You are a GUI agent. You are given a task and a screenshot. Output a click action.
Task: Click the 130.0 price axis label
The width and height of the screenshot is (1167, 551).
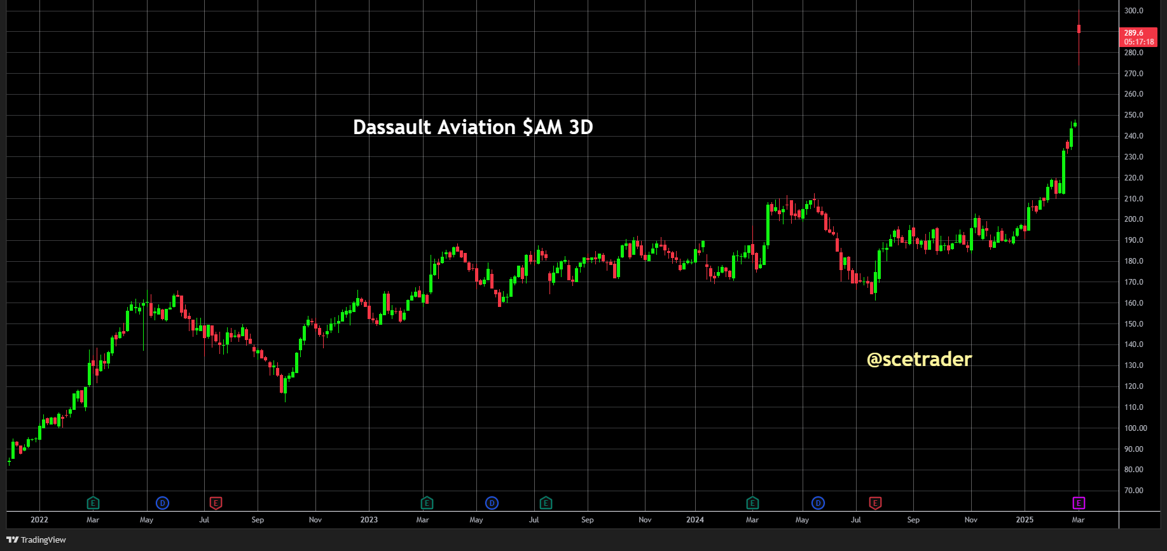(x=1134, y=365)
